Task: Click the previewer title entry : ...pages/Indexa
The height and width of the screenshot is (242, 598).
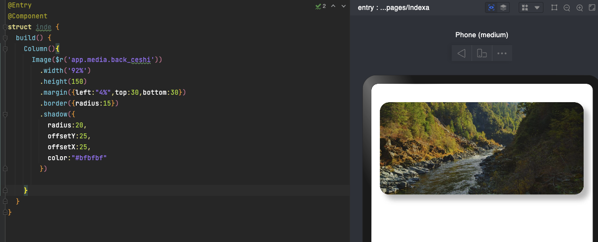Action: (393, 7)
